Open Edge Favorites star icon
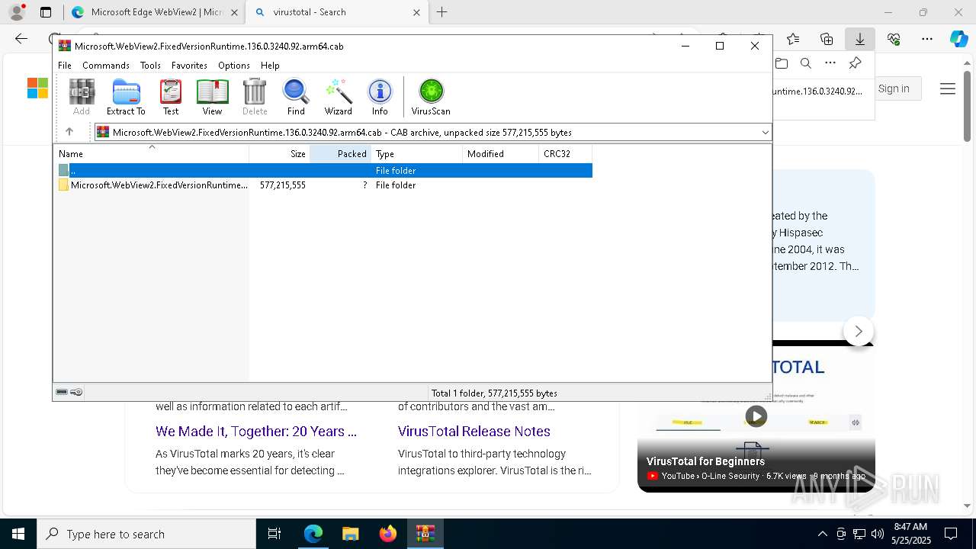976x549 pixels. pyautogui.click(x=793, y=39)
